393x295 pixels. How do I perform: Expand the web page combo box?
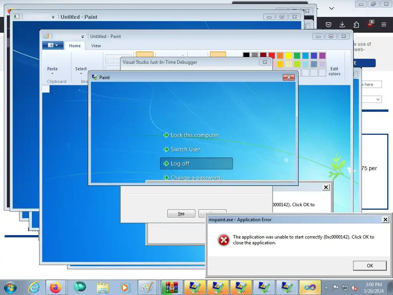[x=372, y=99]
